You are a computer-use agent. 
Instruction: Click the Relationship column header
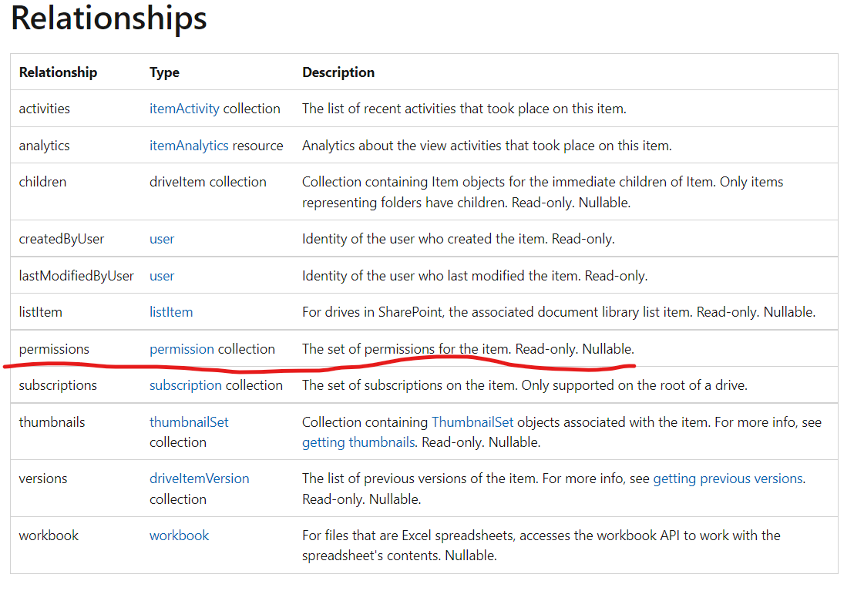point(58,72)
